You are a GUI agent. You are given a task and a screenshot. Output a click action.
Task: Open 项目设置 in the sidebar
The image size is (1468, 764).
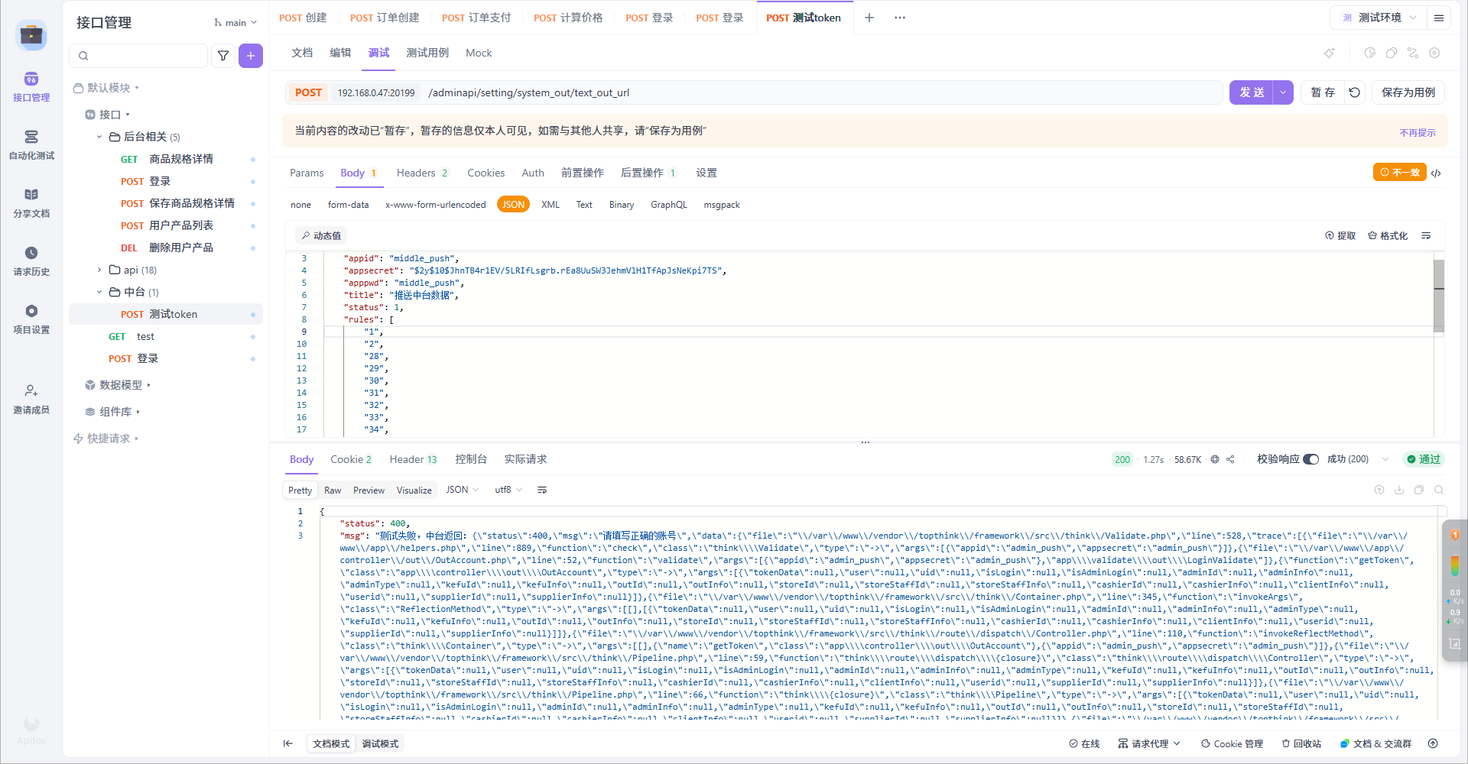[x=31, y=319]
